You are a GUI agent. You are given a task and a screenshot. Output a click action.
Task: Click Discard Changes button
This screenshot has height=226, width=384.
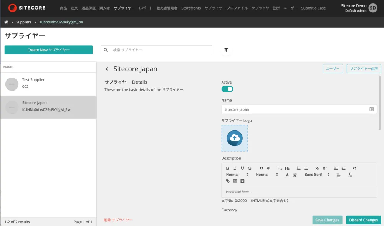click(363, 220)
